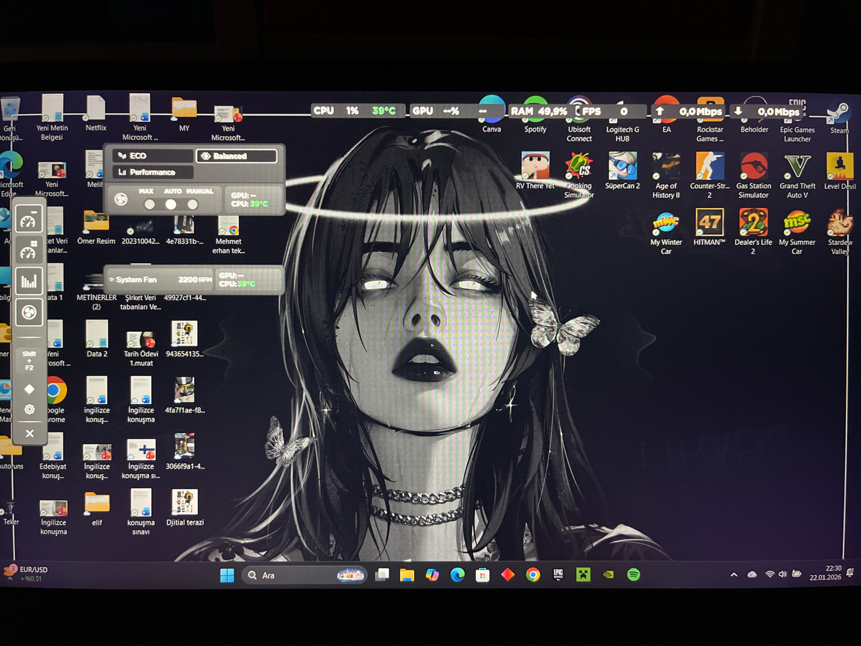Select Tarih Ödevi 1.murat file

coord(141,348)
